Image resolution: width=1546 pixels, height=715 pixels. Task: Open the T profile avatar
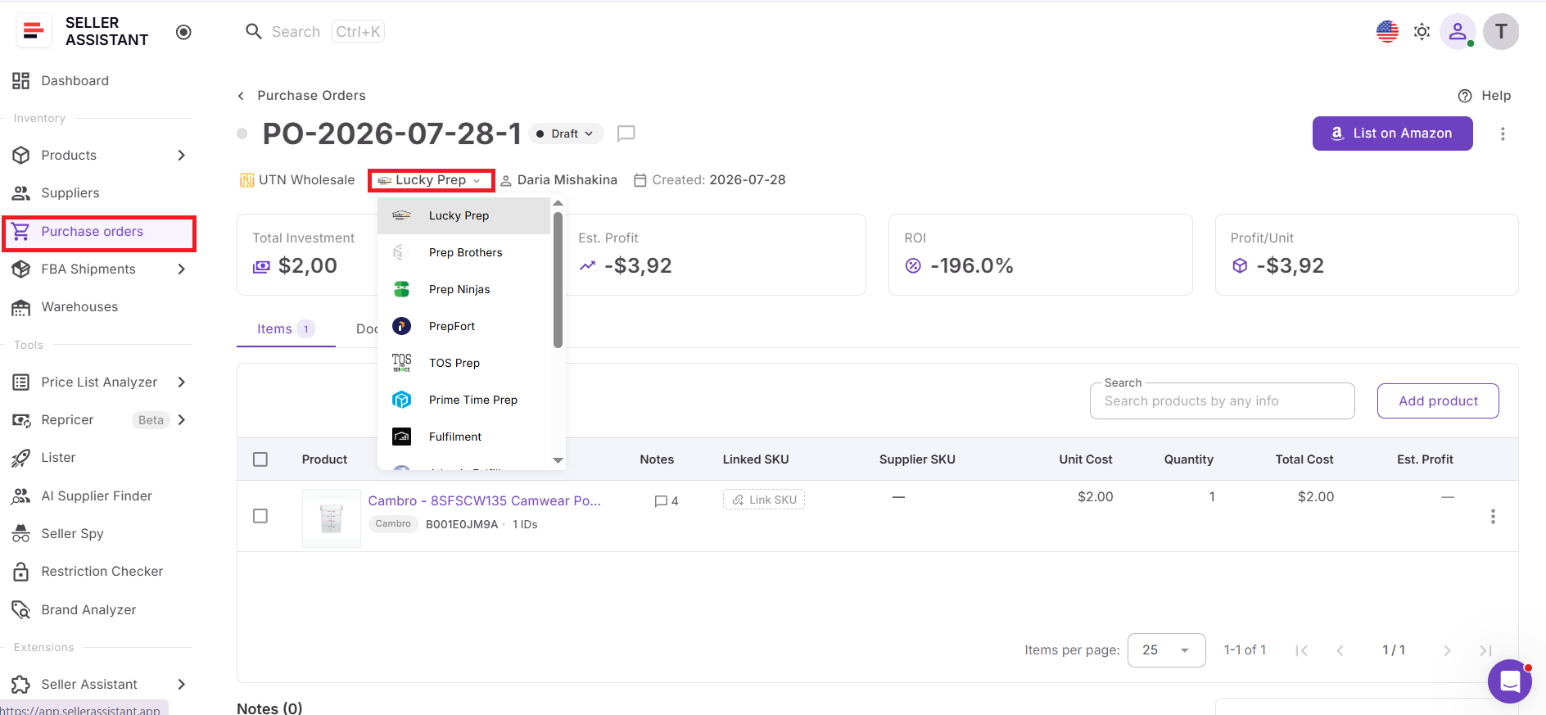coord(1501,31)
